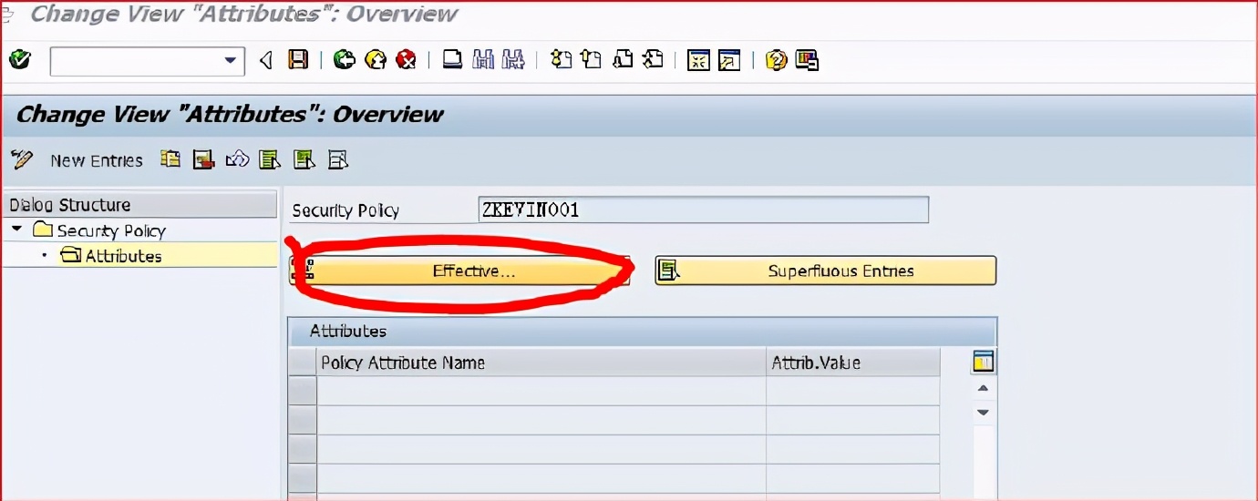Open the Customize Local Layout icon
Screen dimensions: 1258x501
click(807, 61)
